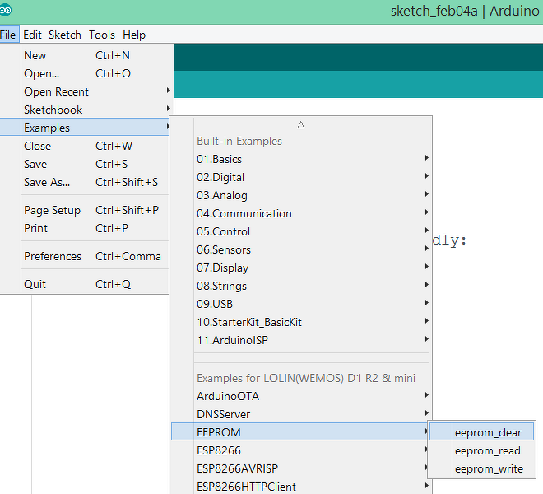Open the Help menu
Screen dimensions: 543x494
134,35
